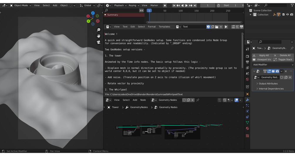This screenshot has width=295, height=156.
Task: Expand the Collection tree item
Action: point(251,14)
